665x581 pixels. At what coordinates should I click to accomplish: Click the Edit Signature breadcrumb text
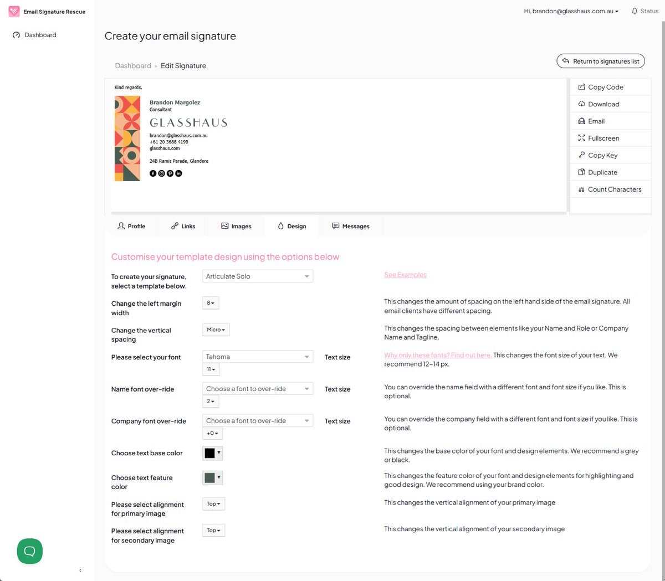tap(183, 65)
